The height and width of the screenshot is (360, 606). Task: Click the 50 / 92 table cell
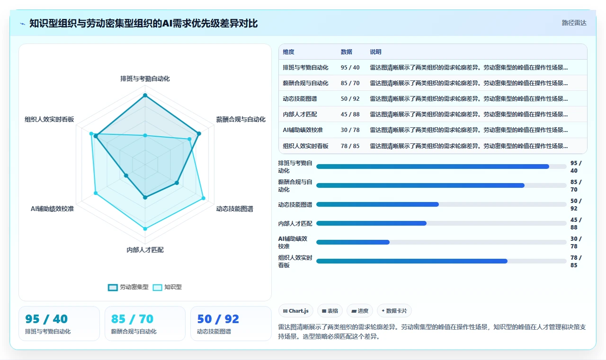point(350,99)
